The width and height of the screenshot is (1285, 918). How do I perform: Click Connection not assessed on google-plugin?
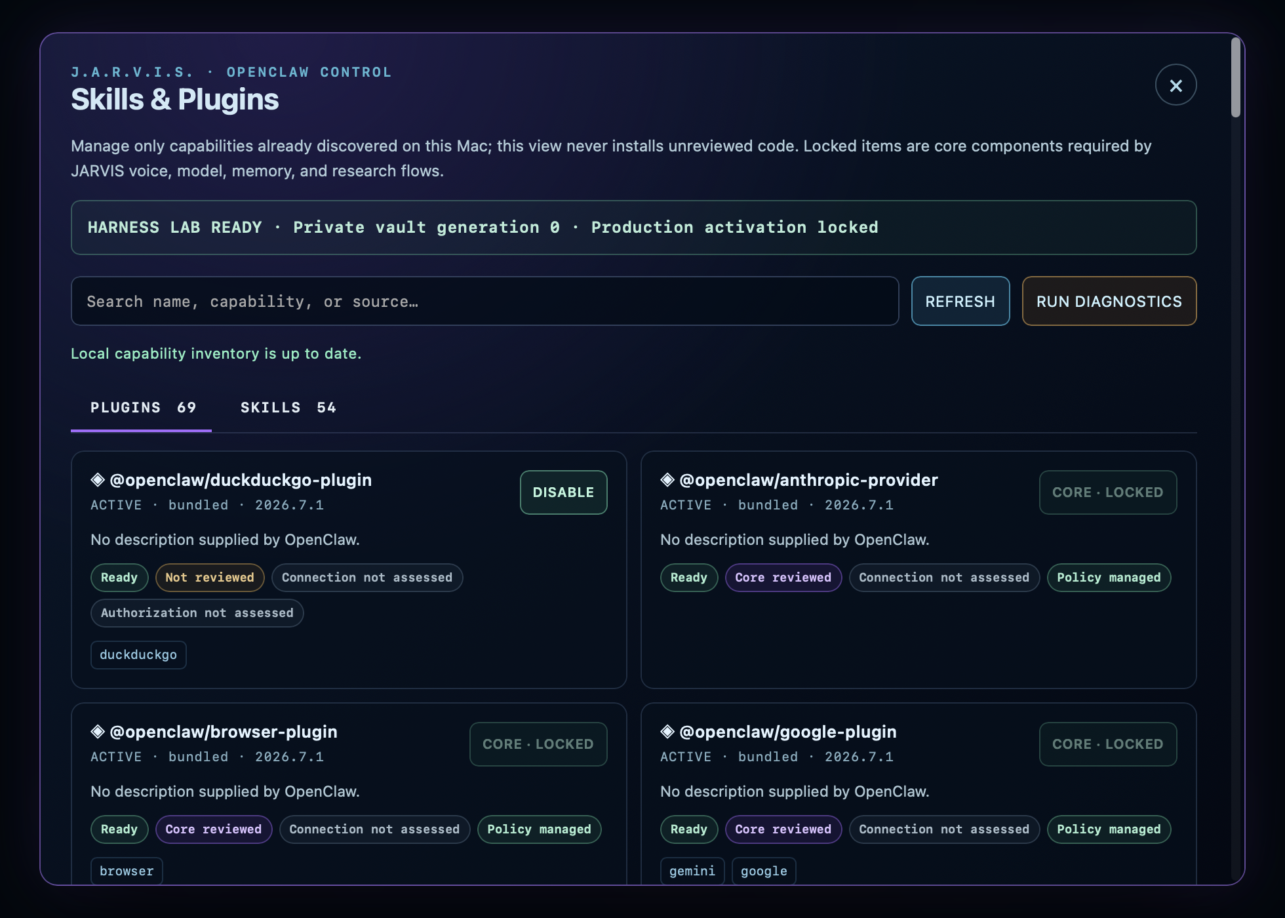[945, 829]
